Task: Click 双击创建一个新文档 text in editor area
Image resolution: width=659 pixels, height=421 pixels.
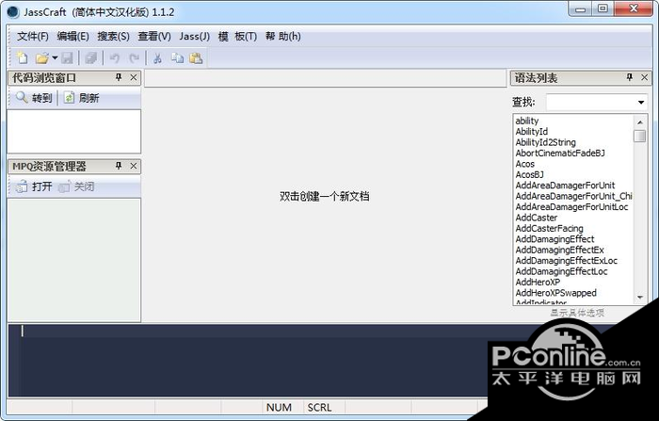Action: (x=325, y=197)
